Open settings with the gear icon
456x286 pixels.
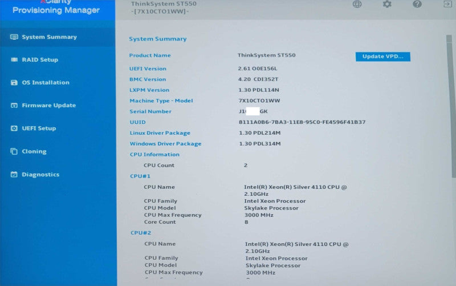click(x=387, y=4)
